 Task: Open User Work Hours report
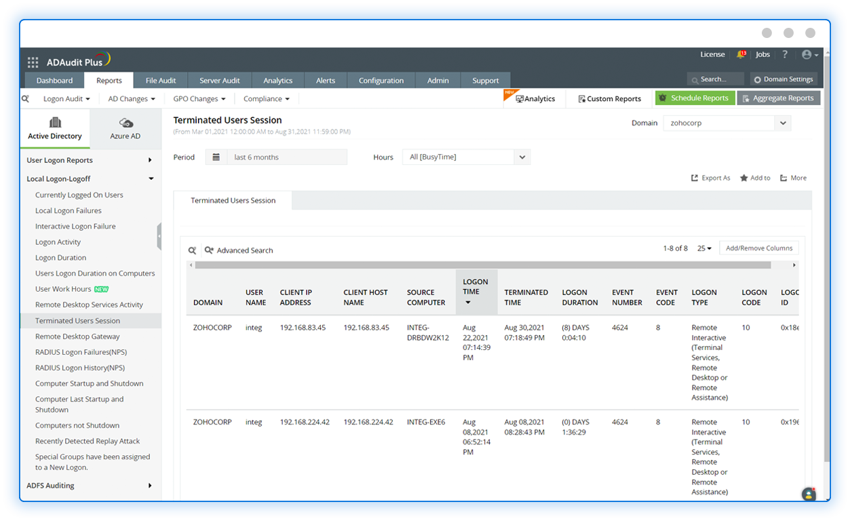(x=63, y=288)
